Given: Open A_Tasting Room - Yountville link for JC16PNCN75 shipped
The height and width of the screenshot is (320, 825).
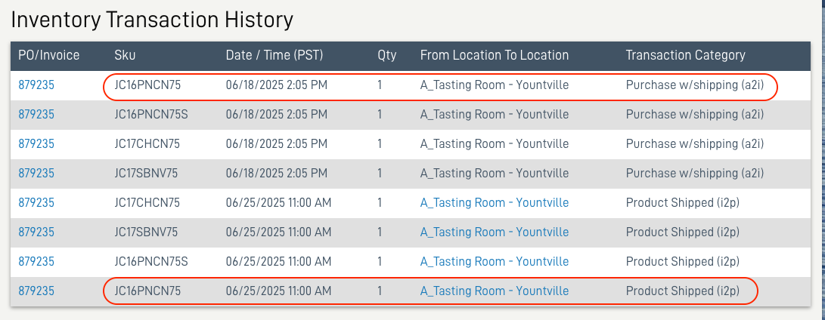Looking at the screenshot, I should [494, 291].
